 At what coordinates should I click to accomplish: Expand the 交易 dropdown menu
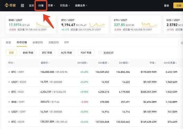click(51, 5)
